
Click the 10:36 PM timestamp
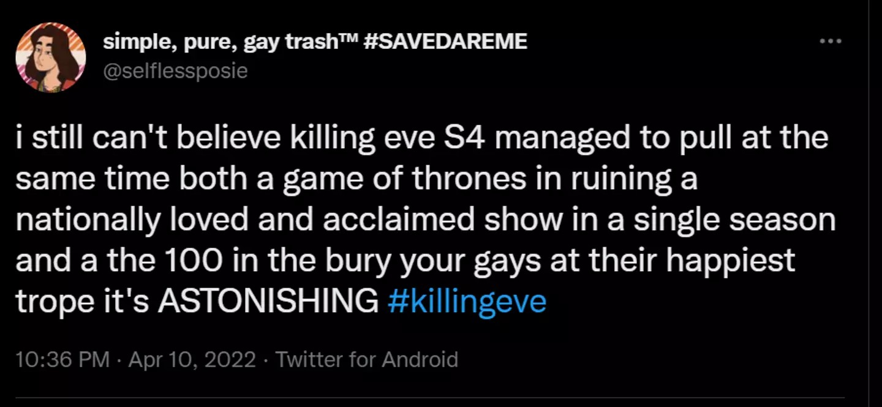tap(62, 359)
